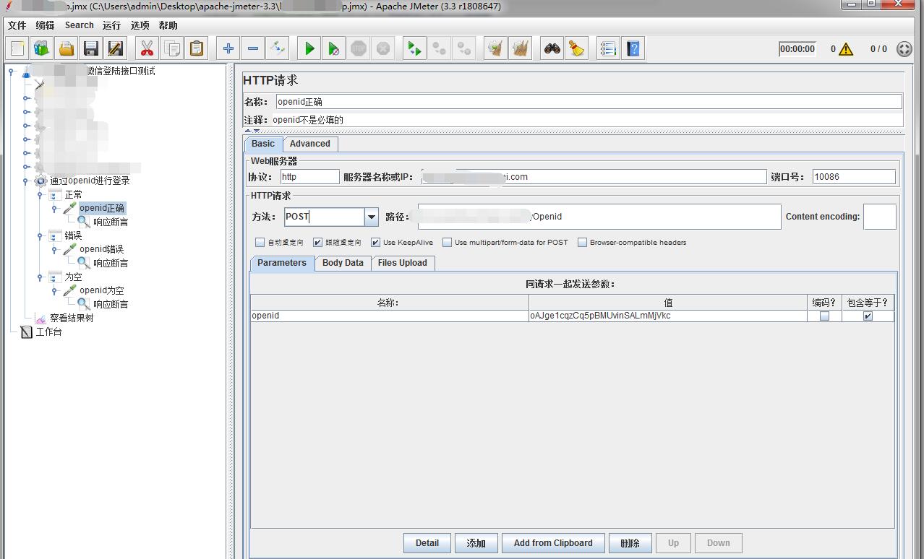
Task: Toggle the 自动重定向 checkbox
Action: coord(260,243)
